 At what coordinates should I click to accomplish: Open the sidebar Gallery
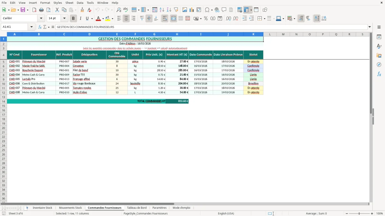379,56
